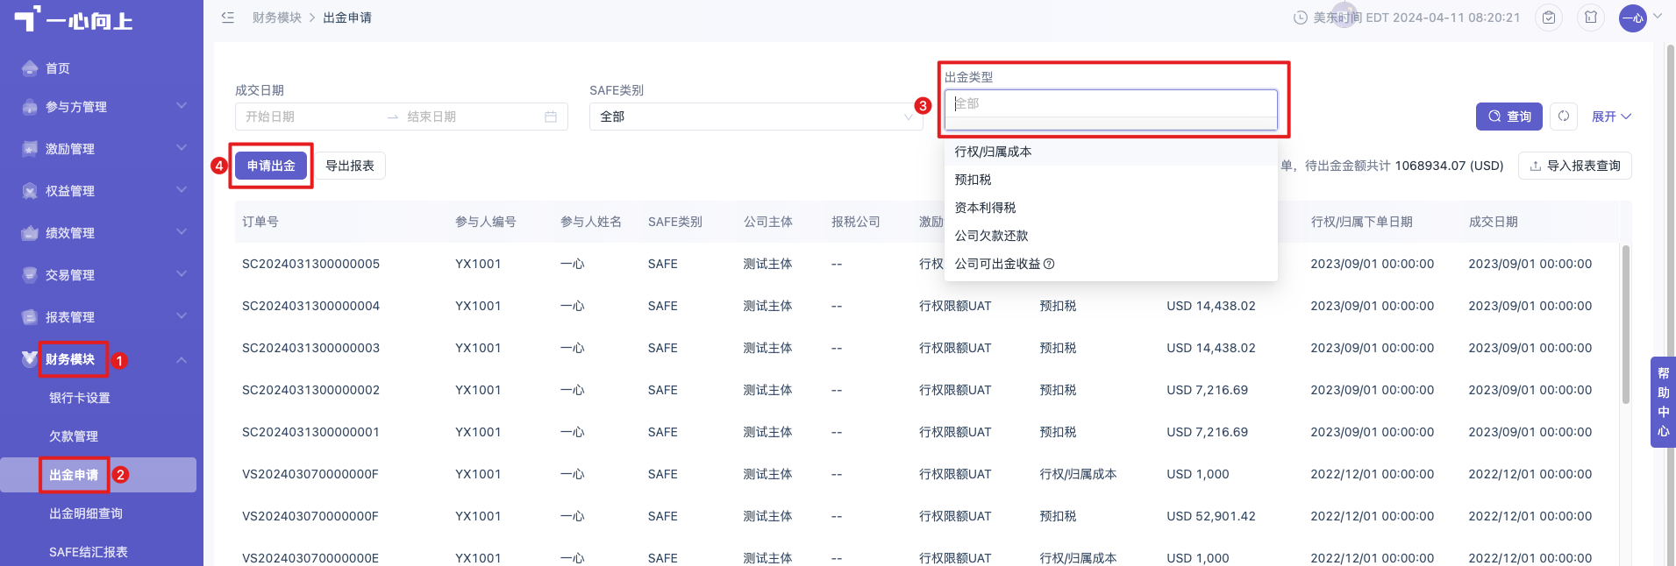Screen dimensions: 1676x566
Task: Click the 导入报表查询 button
Action: click(1575, 166)
